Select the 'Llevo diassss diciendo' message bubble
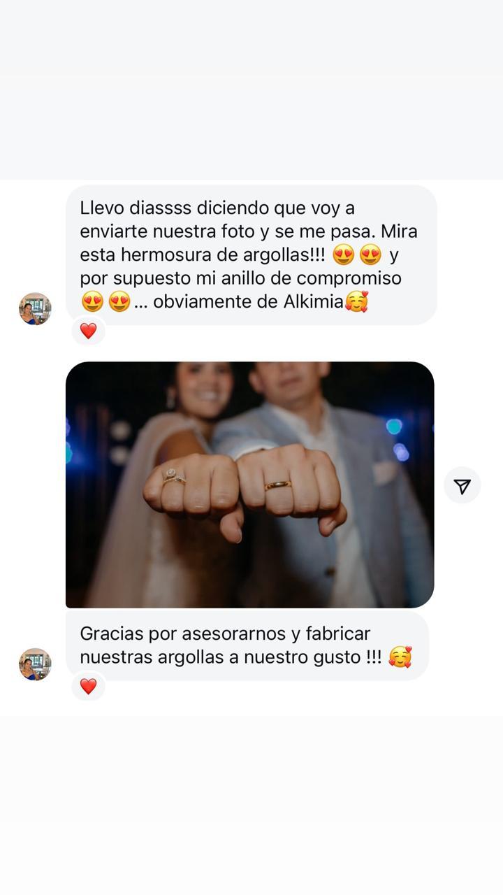 click(251, 255)
